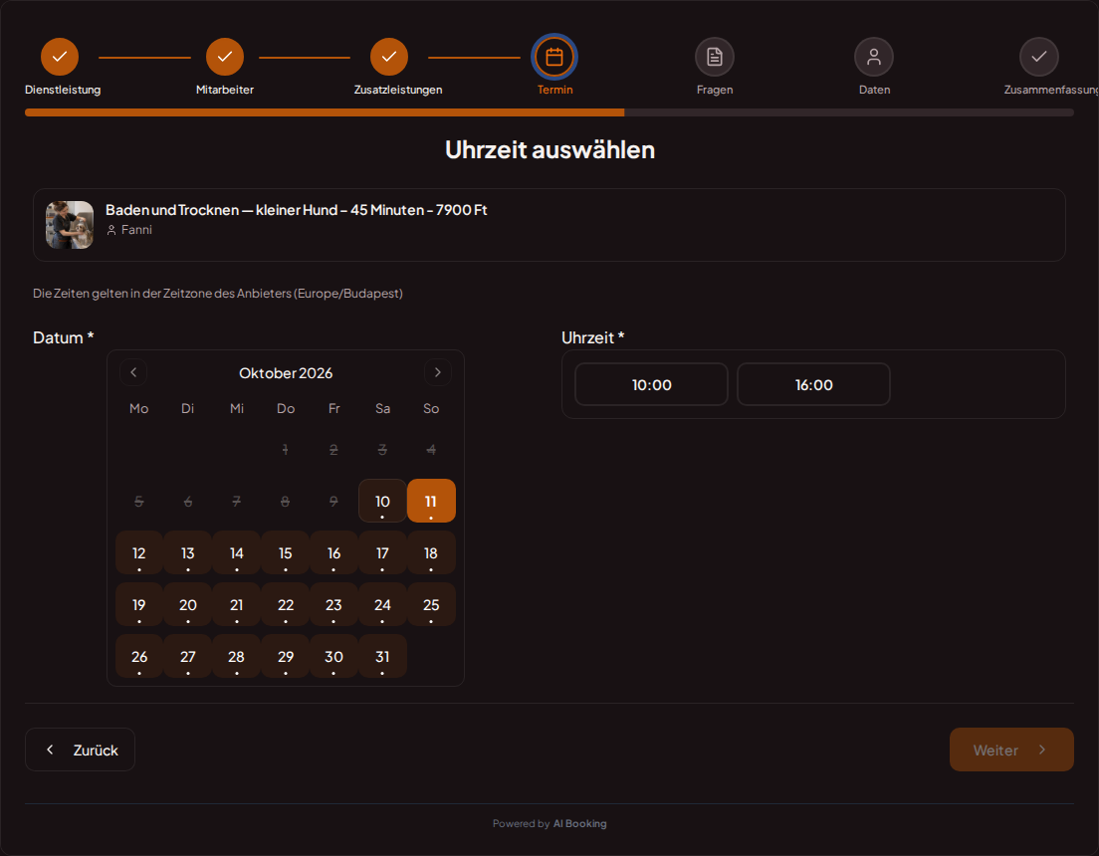The width and height of the screenshot is (1099, 856).
Task: Click the Fragen document step icon
Action: (714, 57)
